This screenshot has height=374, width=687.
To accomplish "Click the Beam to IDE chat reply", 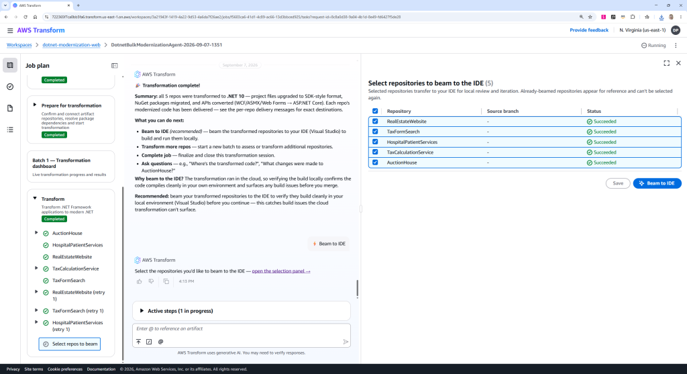I will tap(329, 244).
